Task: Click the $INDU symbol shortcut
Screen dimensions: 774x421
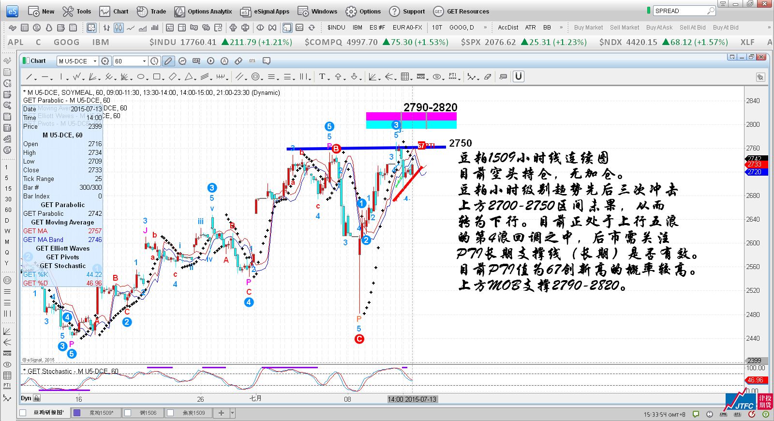Action: pos(336,28)
